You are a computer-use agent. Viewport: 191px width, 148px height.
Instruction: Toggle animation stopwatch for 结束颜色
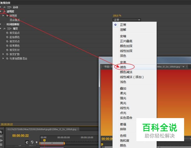(x=7, y=46)
